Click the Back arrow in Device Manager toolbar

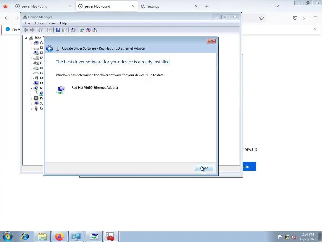[x=26, y=30]
